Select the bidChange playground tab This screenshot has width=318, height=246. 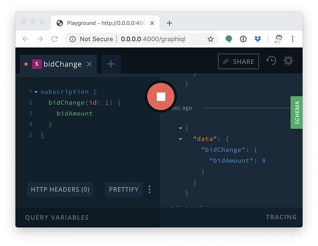point(58,64)
